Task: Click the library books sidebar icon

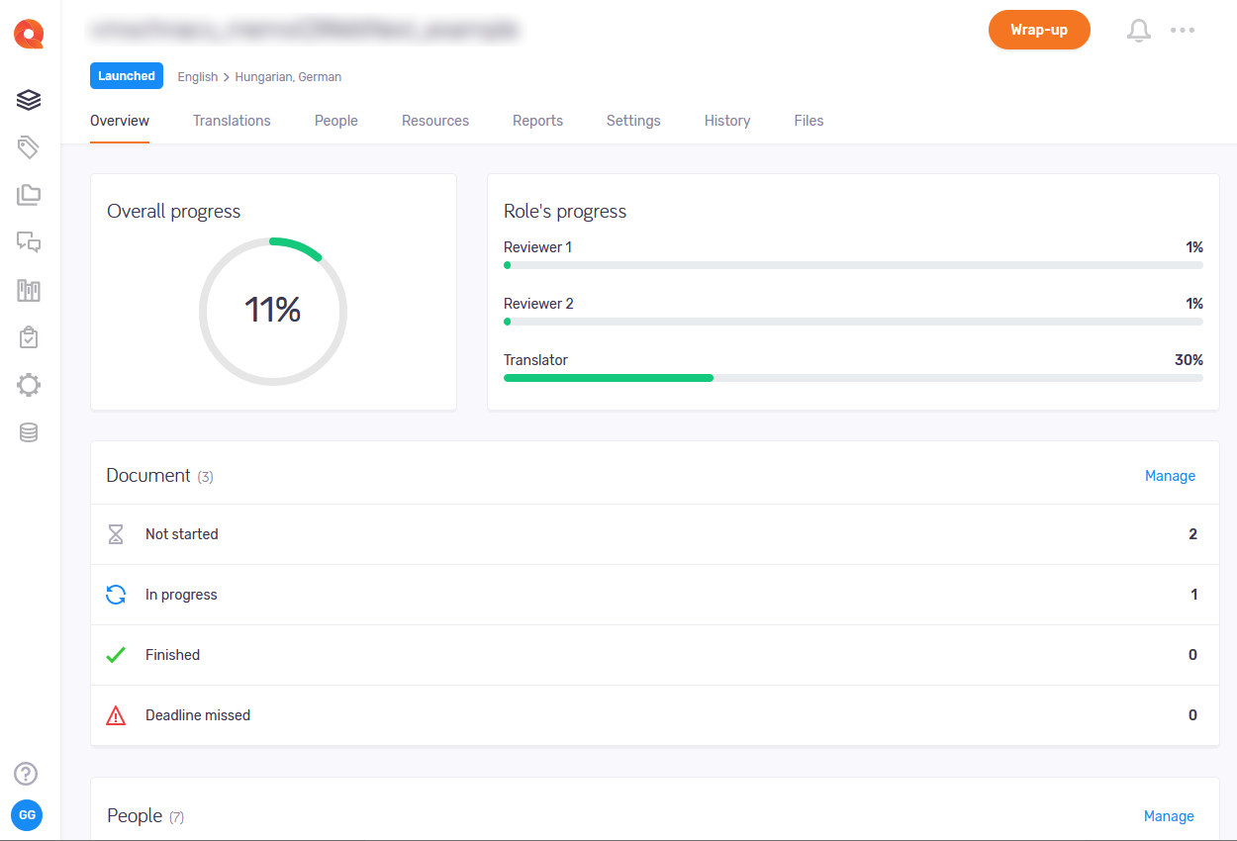Action: (x=29, y=290)
